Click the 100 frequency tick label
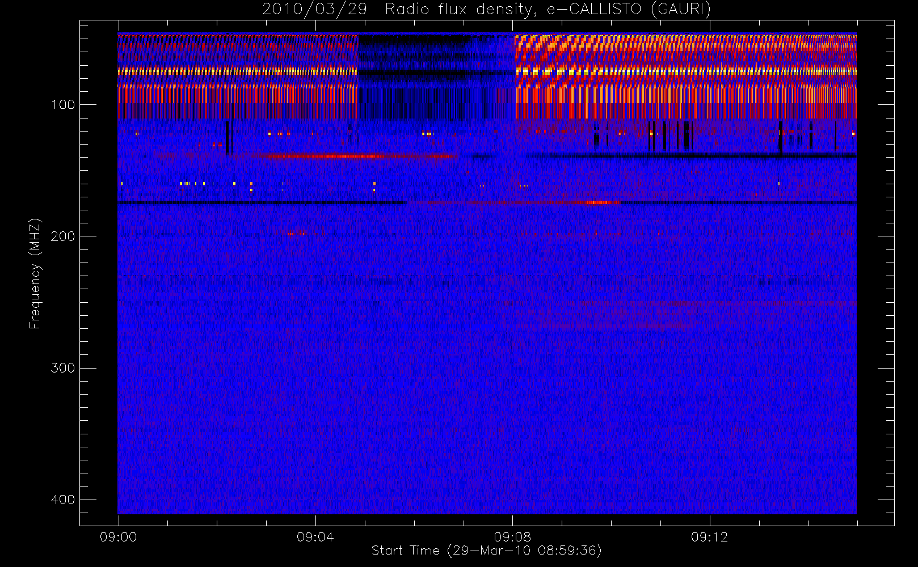 coord(62,105)
